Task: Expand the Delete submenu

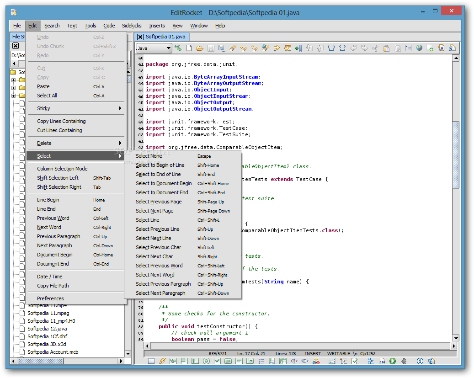Action: (76, 143)
